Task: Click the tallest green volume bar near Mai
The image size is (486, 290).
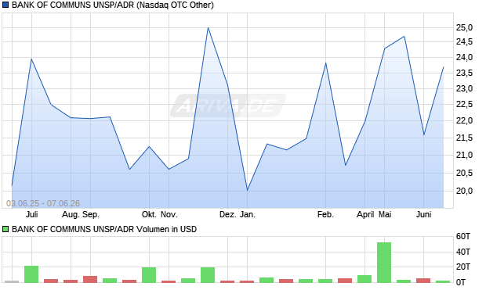Action: click(x=384, y=263)
